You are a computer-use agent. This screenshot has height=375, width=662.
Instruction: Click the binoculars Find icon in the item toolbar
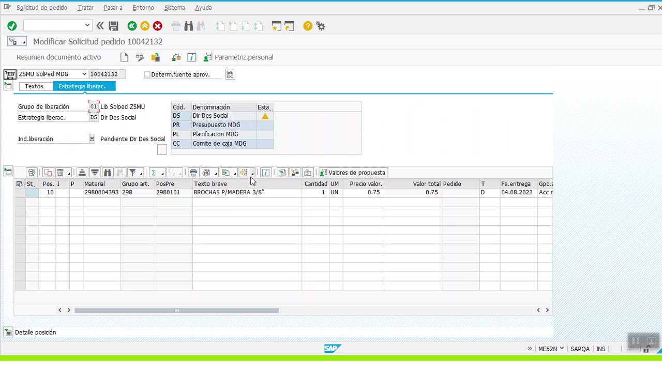click(x=108, y=173)
